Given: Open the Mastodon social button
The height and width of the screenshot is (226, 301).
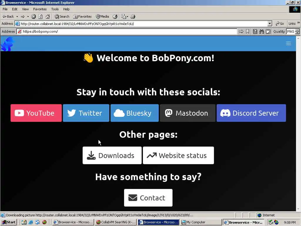Looking at the screenshot, I should pos(188,113).
